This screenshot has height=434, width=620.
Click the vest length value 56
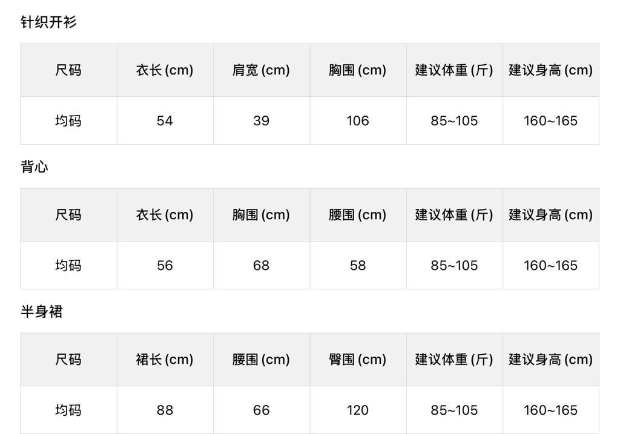[165, 266]
